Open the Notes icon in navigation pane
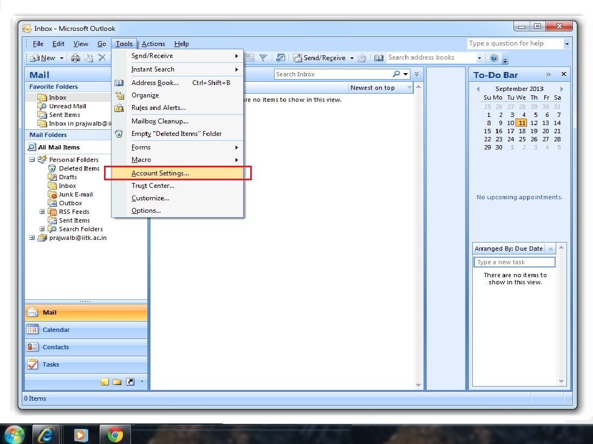The image size is (593, 444). (105, 382)
